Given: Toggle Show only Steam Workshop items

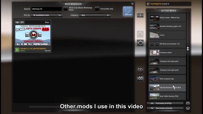Looking at the screenshot, I should [66, 9].
